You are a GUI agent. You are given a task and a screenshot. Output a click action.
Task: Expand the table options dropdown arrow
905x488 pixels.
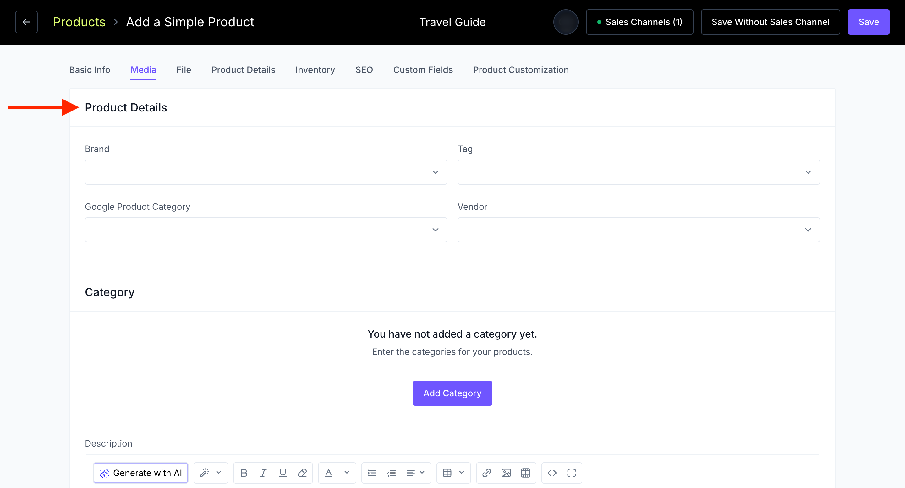pos(462,473)
